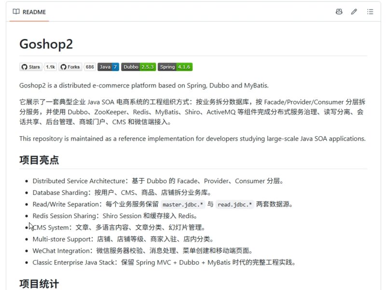Image resolution: width=386 pixels, height=290 pixels.
Task: Click the 项目统计 heading
Action: point(39,284)
